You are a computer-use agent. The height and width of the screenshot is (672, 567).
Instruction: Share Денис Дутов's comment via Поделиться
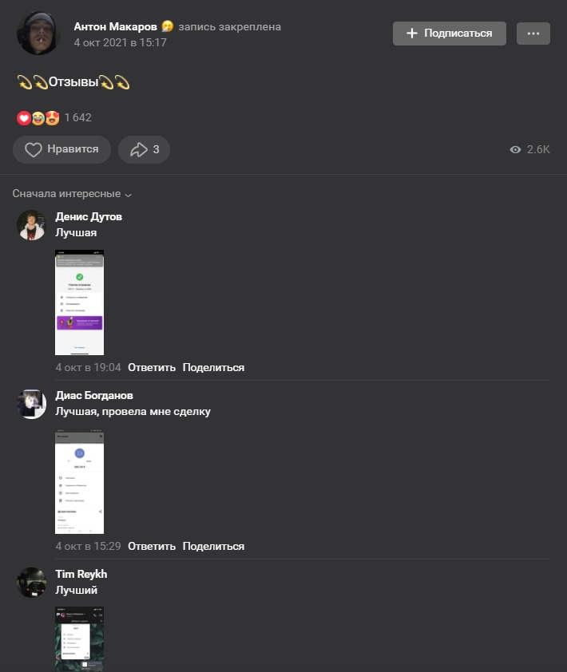pos(213,368)
